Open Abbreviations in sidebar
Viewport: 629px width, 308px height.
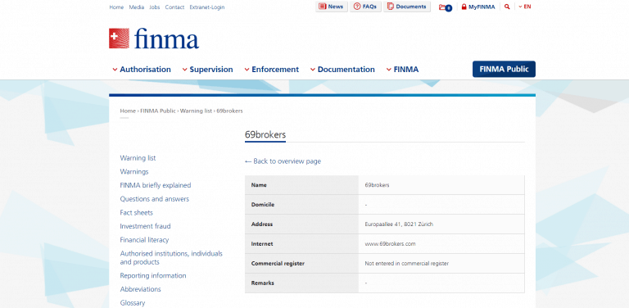tap(140, 289)
